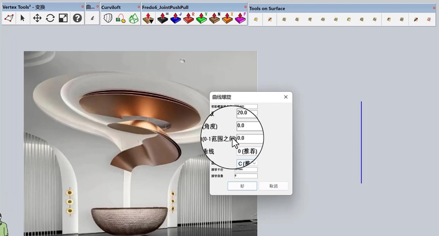Select the Vertex Tools arrow select tool
Viewport: 439px width, 236px height.
click(x=23, y=18)
